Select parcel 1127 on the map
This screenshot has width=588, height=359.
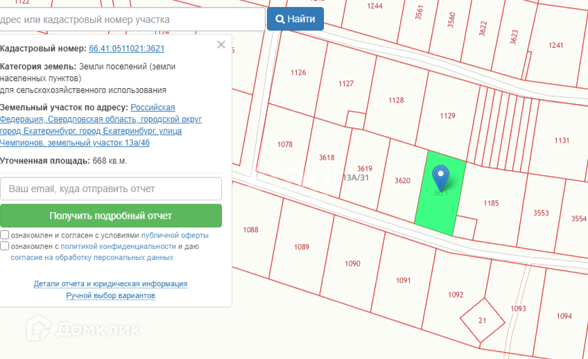346,84
